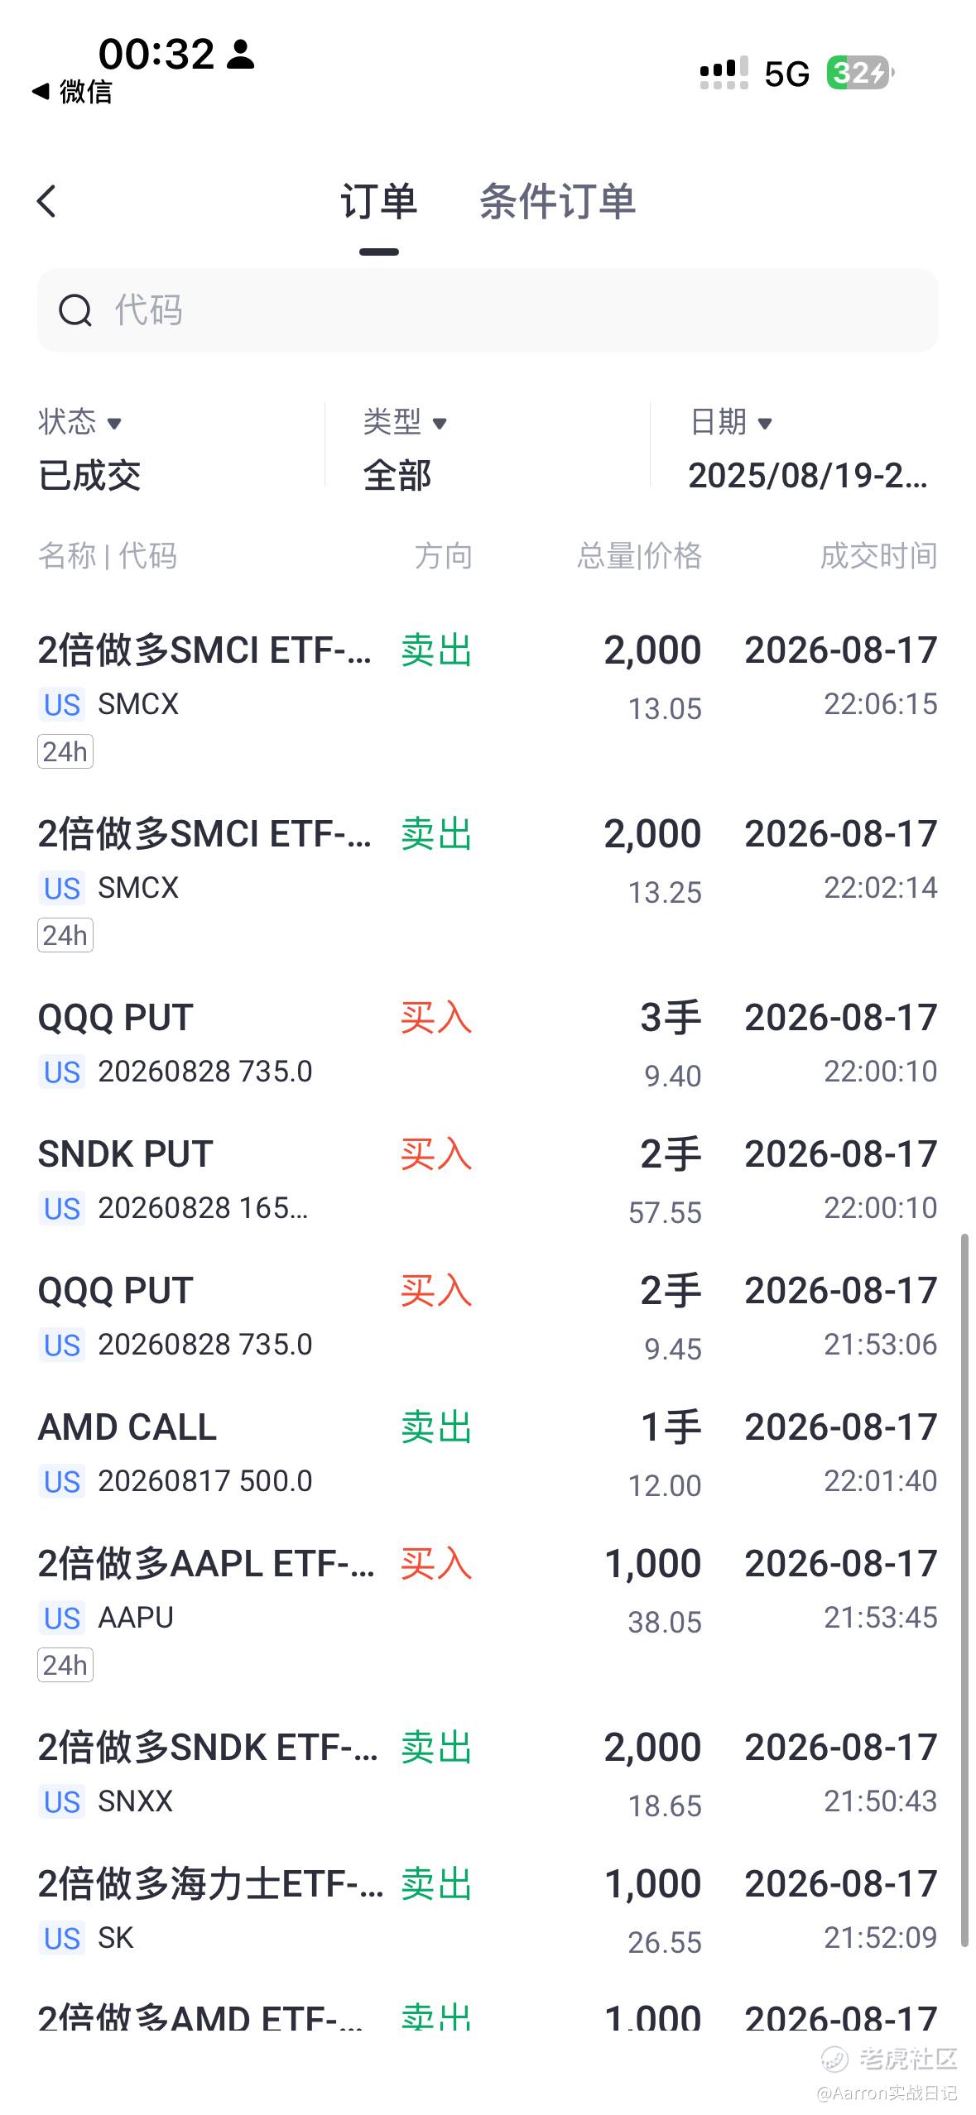Viewport: 976px width, 2115px height.
Task: Click the 24h badge on SMCX 13.05 order
Action: [x=65, y=751]
